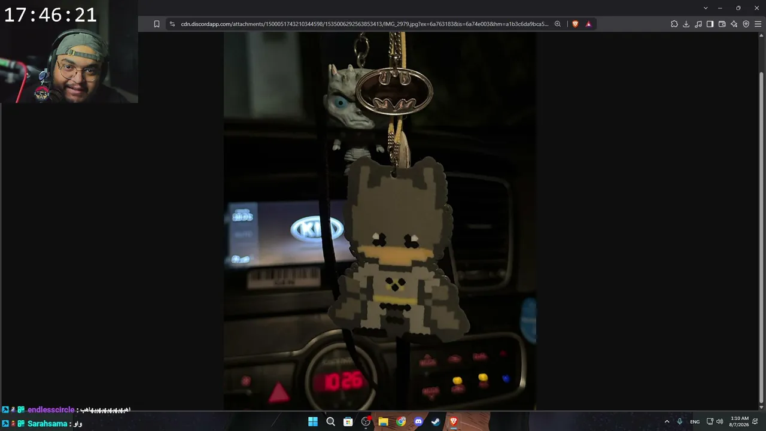Image resolution: width=766 pixels, height=431 pixels.
Task: Open the notification center bell icon
Action: click(755, 421)
